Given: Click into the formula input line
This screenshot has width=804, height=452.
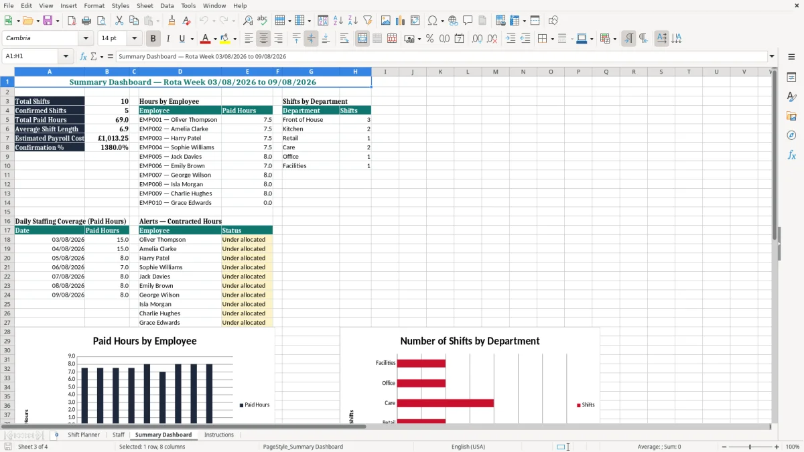Looking at the screenshot, I should click(x=441, y=56).
